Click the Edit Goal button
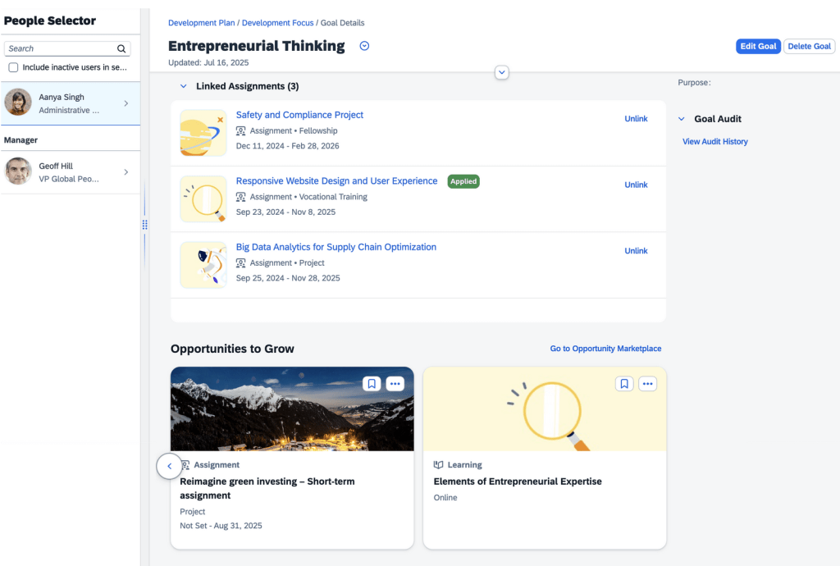The image size is (840, 566). tap(758, 47)
